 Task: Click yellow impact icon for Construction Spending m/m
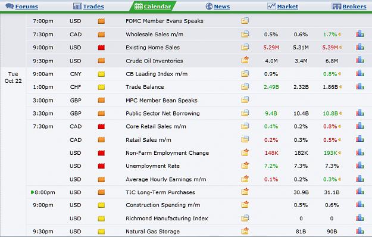(101, 205)
